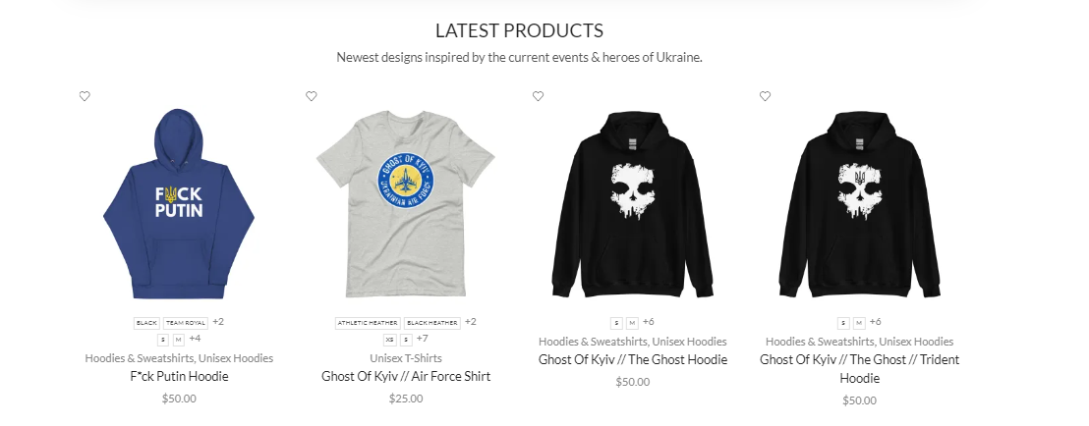The height and width of the screenshot is (426, 1089).
Task: Pick Athletic Heather color for Air Force Shirt
Action: click(x=368, y=323)
